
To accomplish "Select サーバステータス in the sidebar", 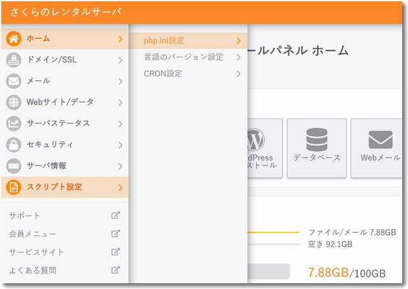I will [65, 123].
